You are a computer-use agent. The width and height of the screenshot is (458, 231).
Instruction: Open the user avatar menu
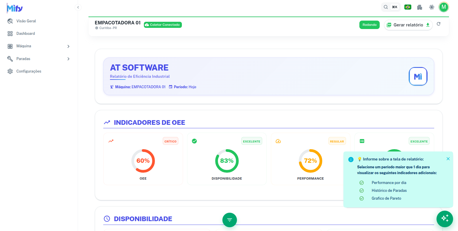tap(443, 7)
